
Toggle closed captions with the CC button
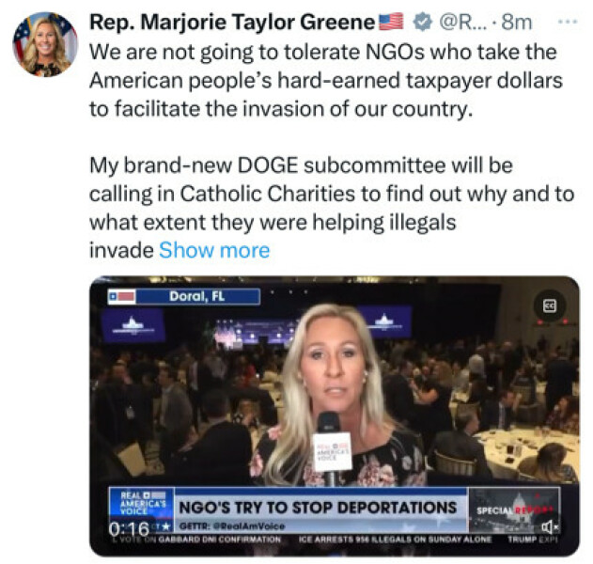click(550, 305)
